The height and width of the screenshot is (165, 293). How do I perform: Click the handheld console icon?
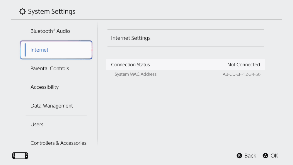pos(20,156)
